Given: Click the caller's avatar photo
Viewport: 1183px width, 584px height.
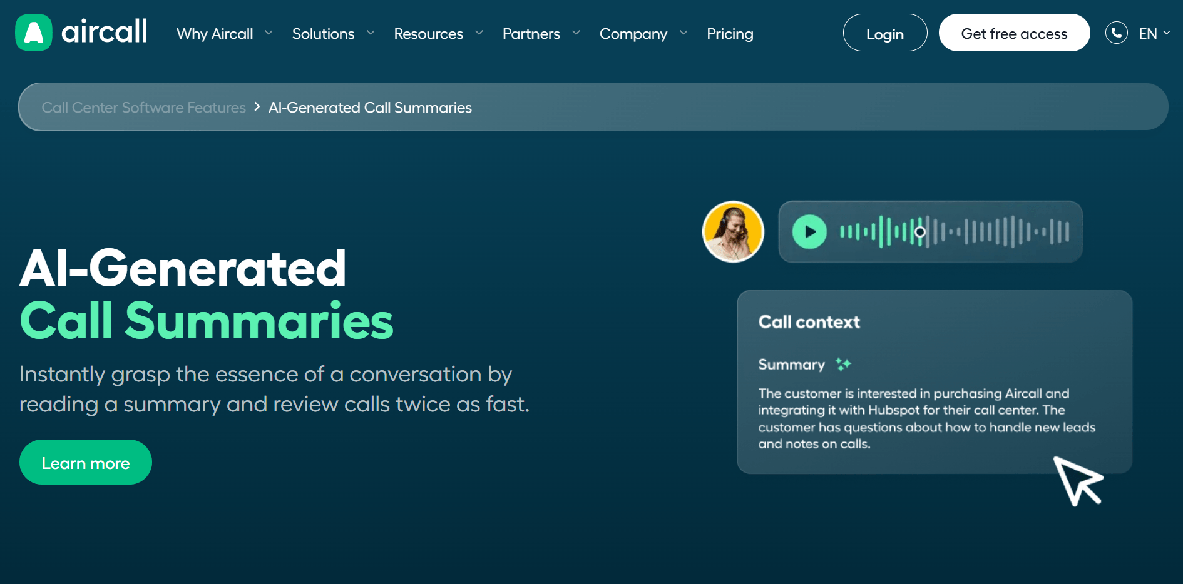Looking at the screenshot, I should (x=733, y=231).
